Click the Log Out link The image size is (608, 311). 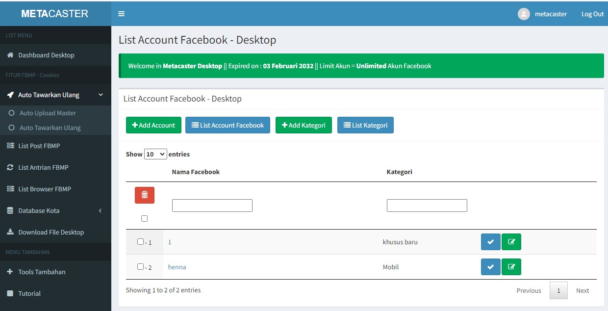point(592,14)
